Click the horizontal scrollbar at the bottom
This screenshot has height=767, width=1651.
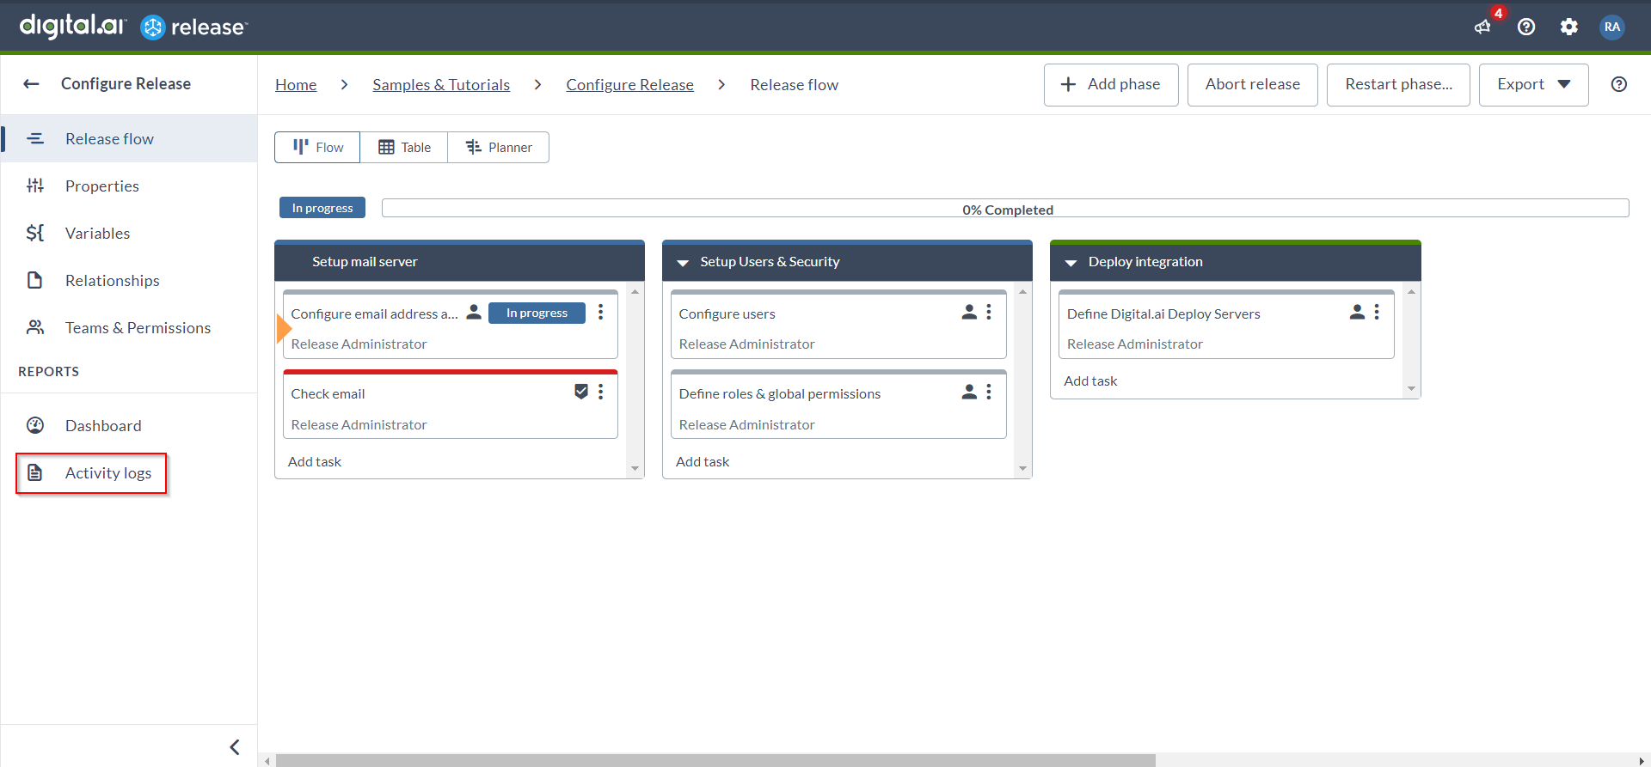(715, 760)
